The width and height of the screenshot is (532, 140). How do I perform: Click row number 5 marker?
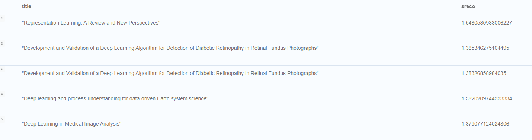[x=2, y=119]
